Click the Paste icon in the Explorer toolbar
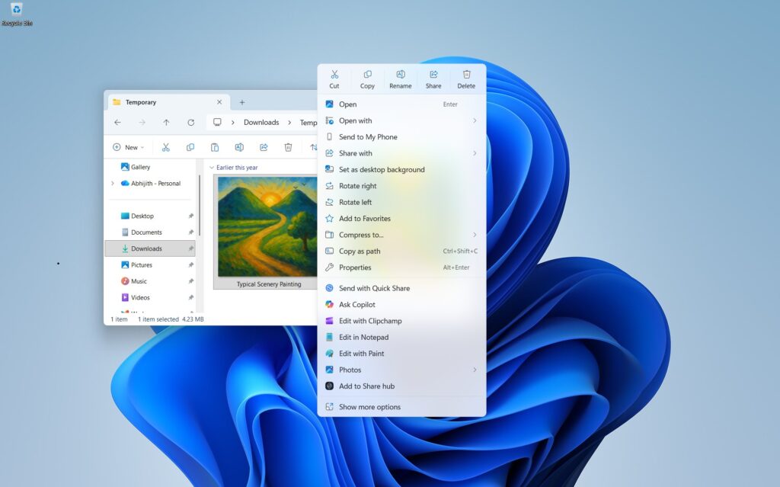The width and height of the screenshot is (780, 487). tap(214, 146)
